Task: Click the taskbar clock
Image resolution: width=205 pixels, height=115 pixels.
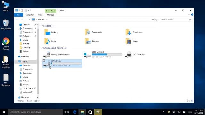Action: [199, 112]
